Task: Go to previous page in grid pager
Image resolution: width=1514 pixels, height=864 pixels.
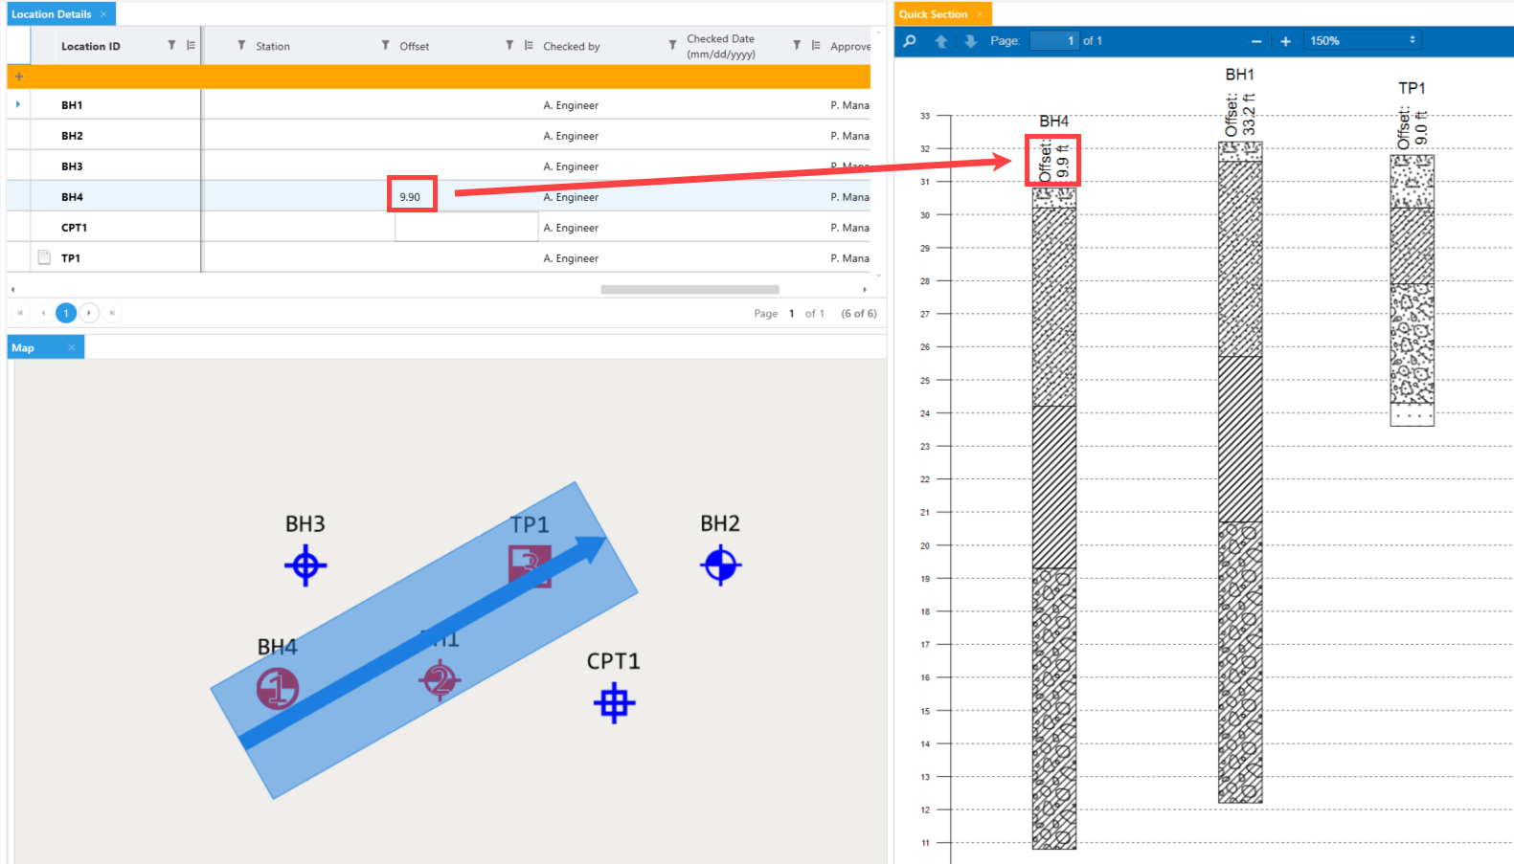Action: (43, 313)
